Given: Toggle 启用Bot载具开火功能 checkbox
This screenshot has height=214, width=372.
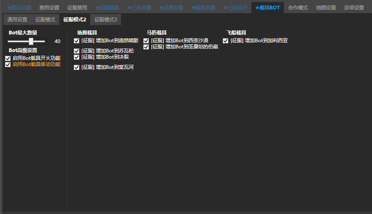Looking at the screenshot, I should pyautogui.click(x=8, y=58).
